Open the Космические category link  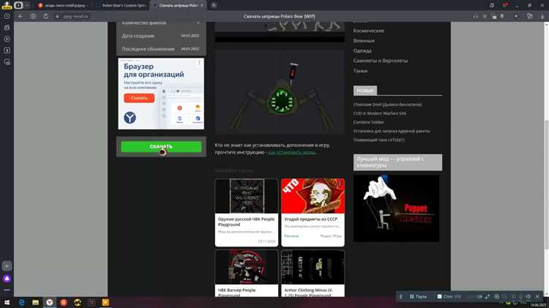tap(369, 31)
